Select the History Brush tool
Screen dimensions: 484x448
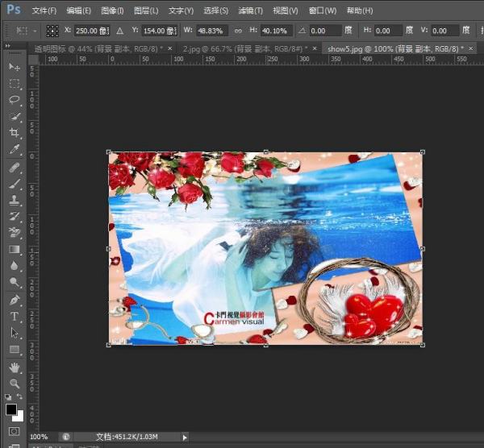click(x=14, y=217)
